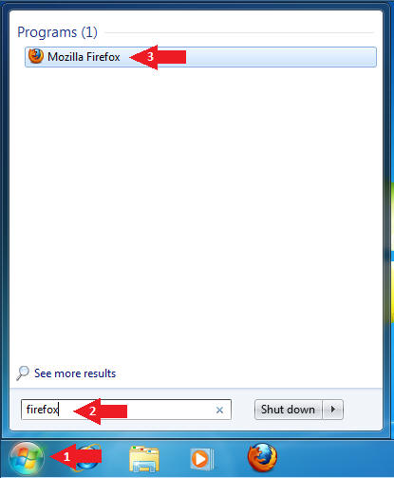Open Internet Explorer from the taskbar
394x478 pixels.
click(88, 458)
